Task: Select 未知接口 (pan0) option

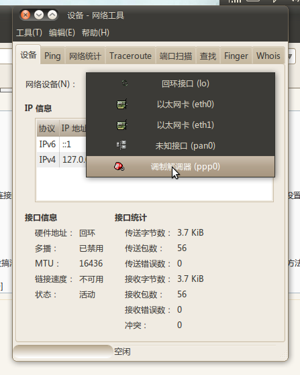Action: click(181, 146)
